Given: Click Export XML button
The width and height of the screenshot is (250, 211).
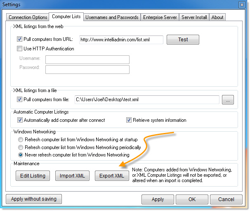Looking at the screenshot, I should (x=112, y=176).
